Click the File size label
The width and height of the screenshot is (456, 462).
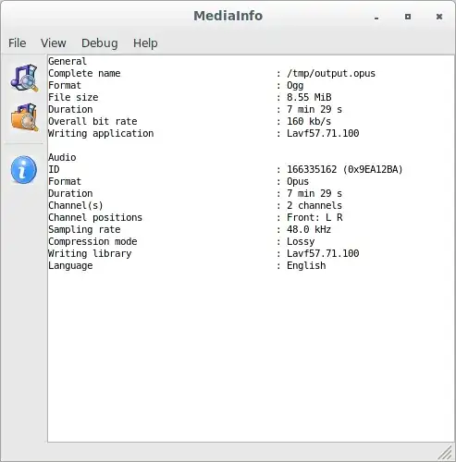[73, 97]
